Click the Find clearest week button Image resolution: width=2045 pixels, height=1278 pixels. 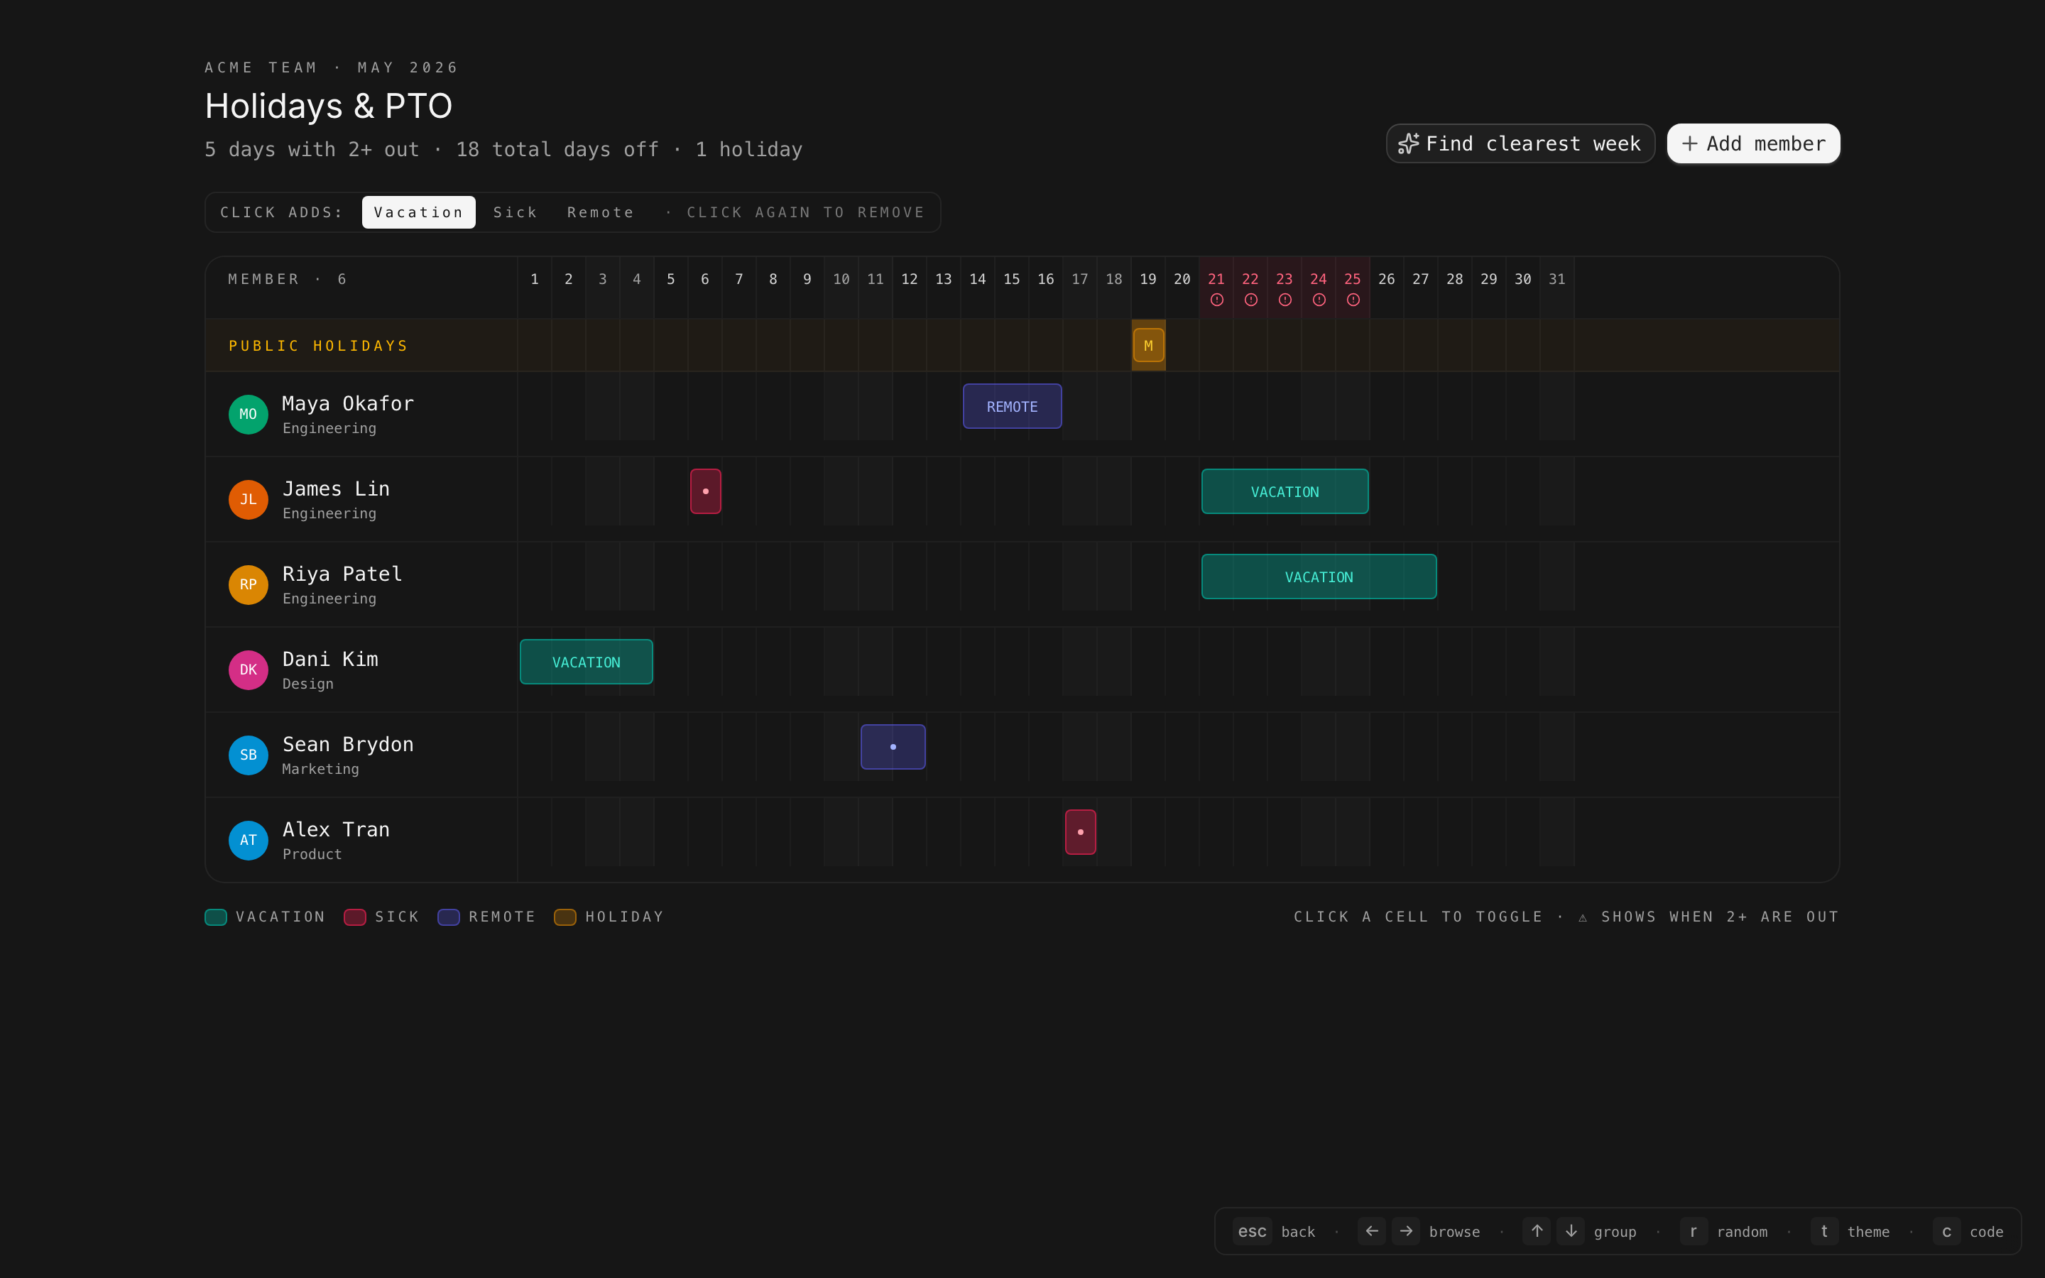1520,143
